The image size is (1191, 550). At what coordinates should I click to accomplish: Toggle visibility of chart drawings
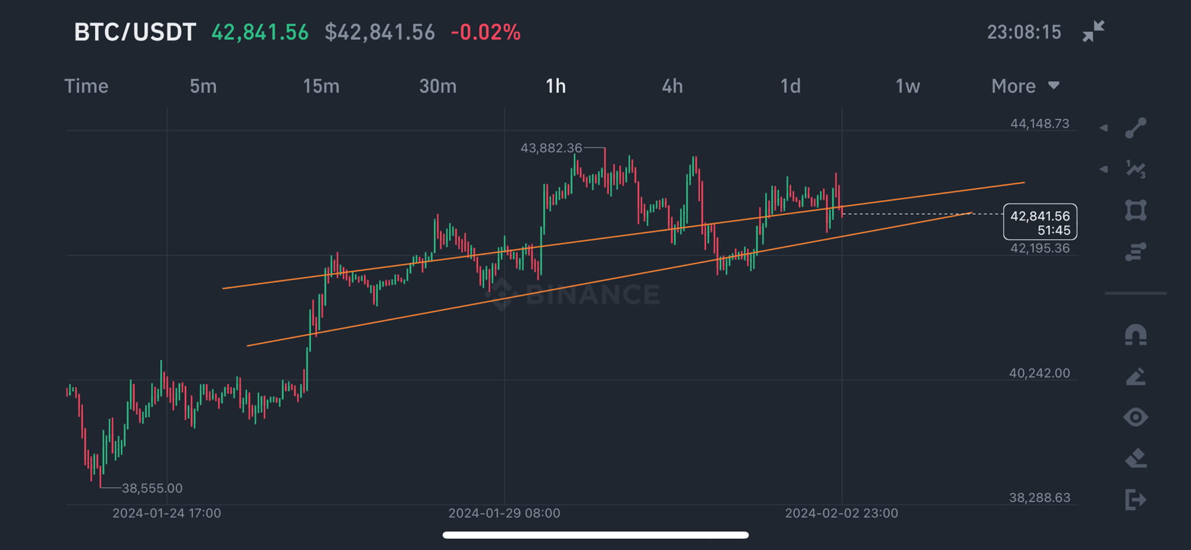point(1137,418)
